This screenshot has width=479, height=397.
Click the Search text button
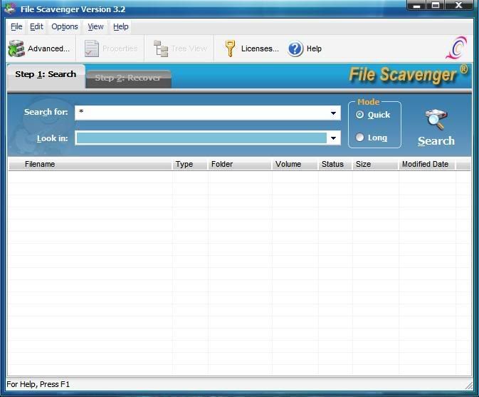(436, 140)
